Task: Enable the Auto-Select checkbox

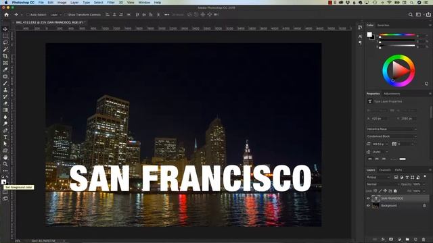Action: (x=28, y=15)
